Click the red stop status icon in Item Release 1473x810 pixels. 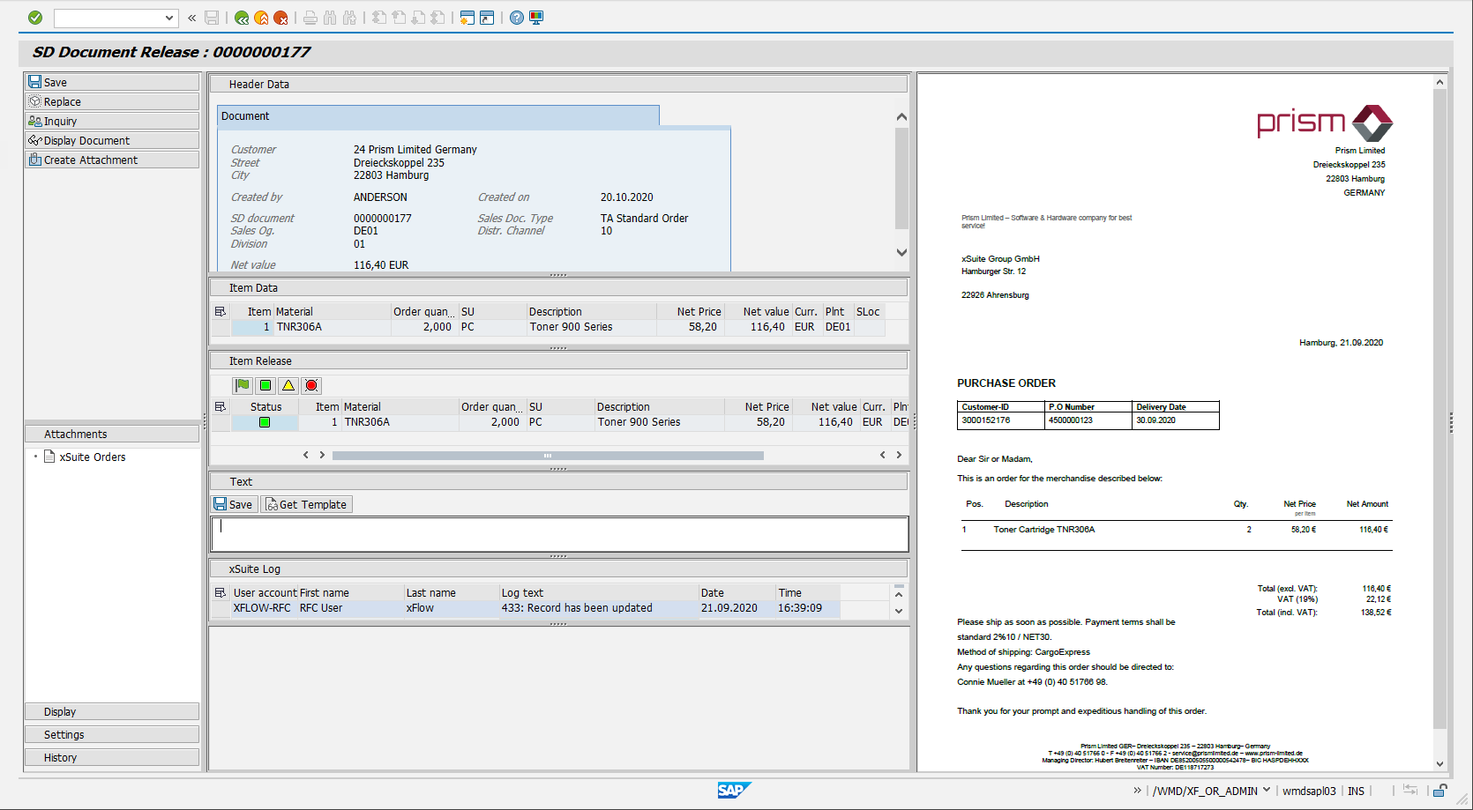[x=310, y=385]
